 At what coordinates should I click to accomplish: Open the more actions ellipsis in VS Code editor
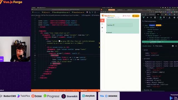tap(98, 12)
